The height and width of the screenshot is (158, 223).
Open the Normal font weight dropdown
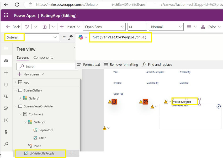tap(166, 27)
